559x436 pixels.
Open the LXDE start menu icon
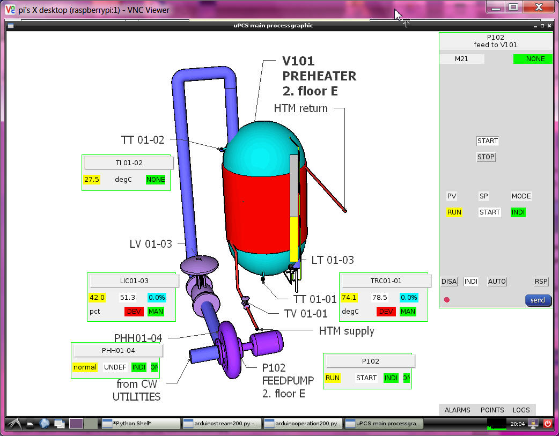click(16, 424)
